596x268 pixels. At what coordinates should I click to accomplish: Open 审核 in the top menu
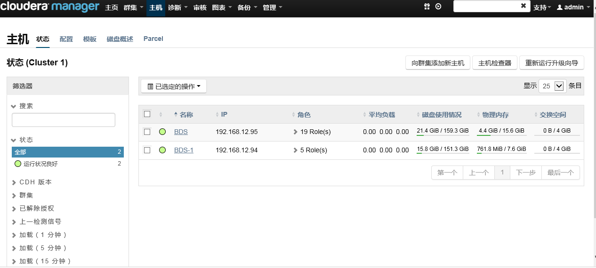pos(200,8)
